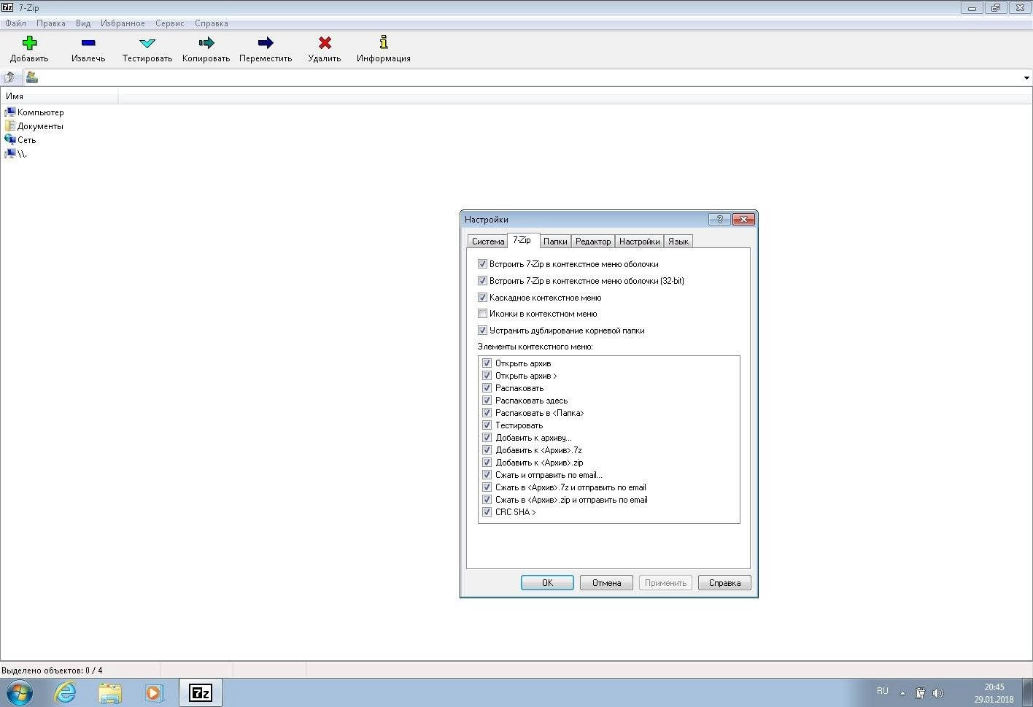
Task: Open Windows Explorer from the taskbar
Action: (110, 692)
